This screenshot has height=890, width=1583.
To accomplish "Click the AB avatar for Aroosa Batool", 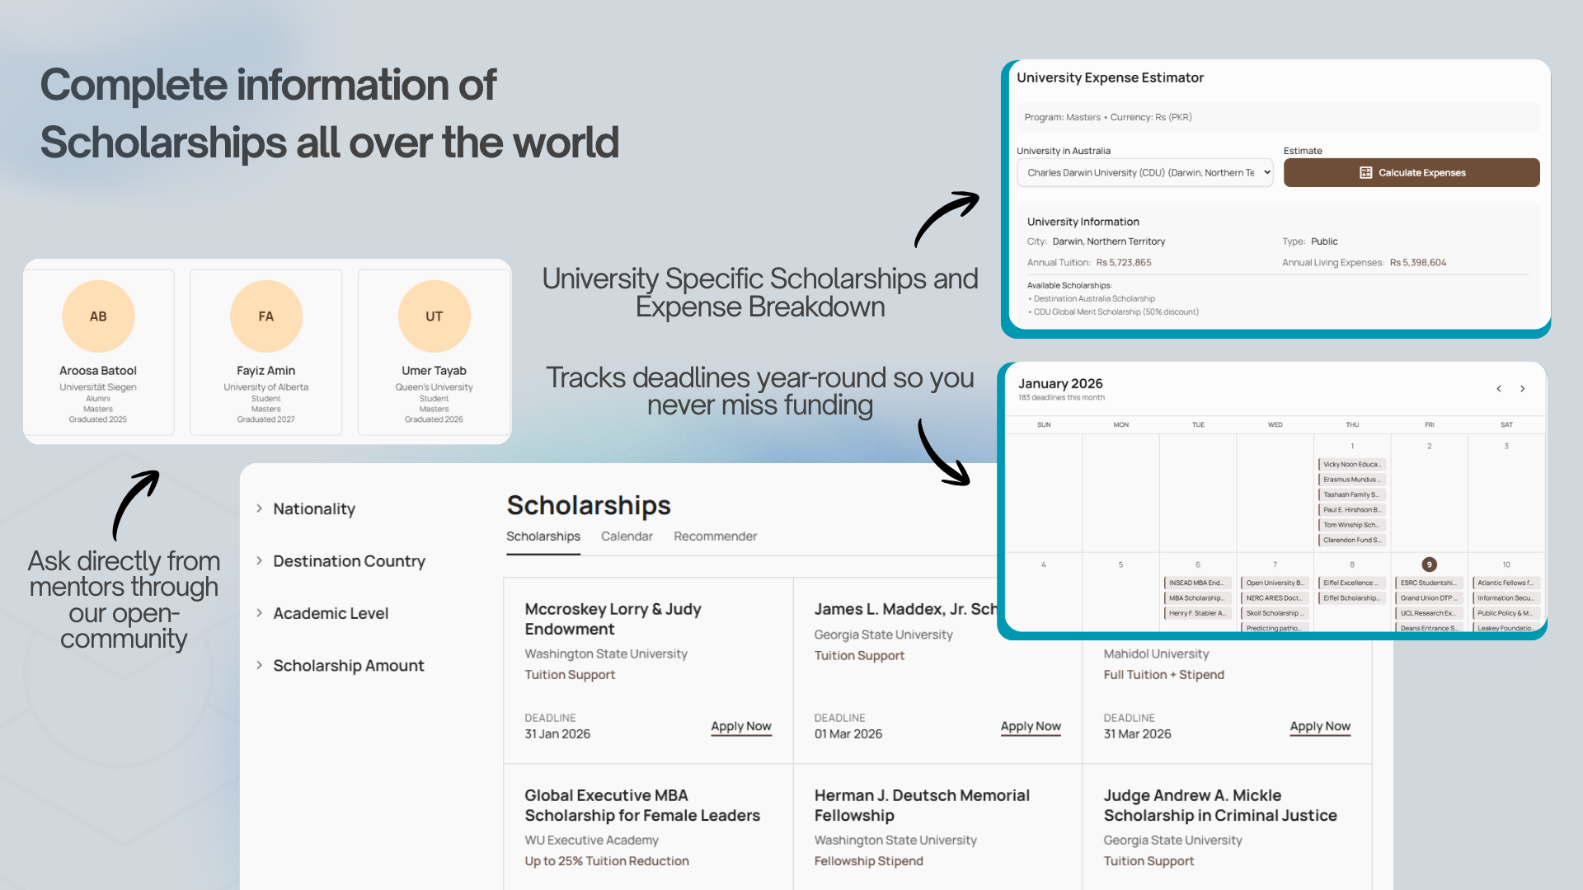I will point(98,316).
